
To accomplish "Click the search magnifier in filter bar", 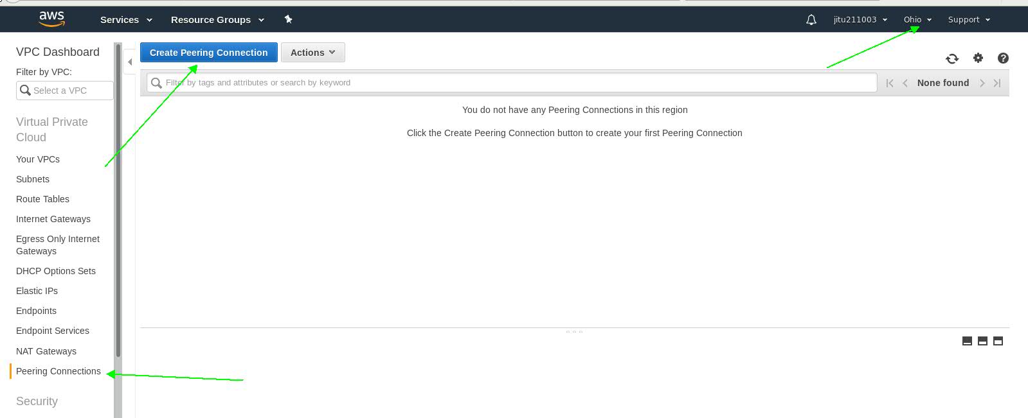I will click(x=156, y=83).
